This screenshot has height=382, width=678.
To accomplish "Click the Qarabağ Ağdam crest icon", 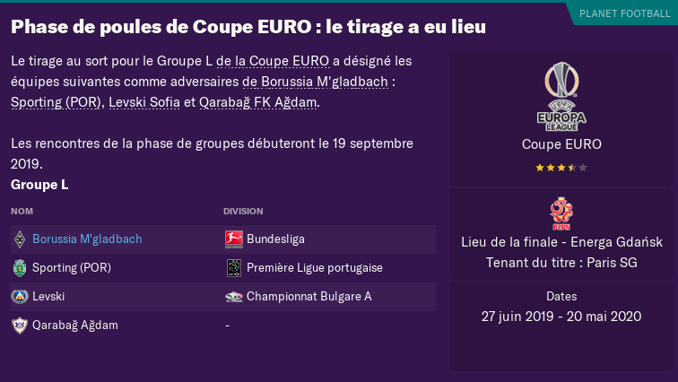I will coord(20,326).
